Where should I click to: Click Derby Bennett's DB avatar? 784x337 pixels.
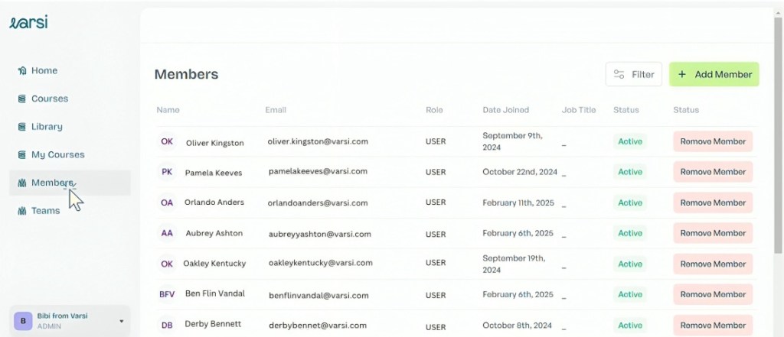(167, 325)
